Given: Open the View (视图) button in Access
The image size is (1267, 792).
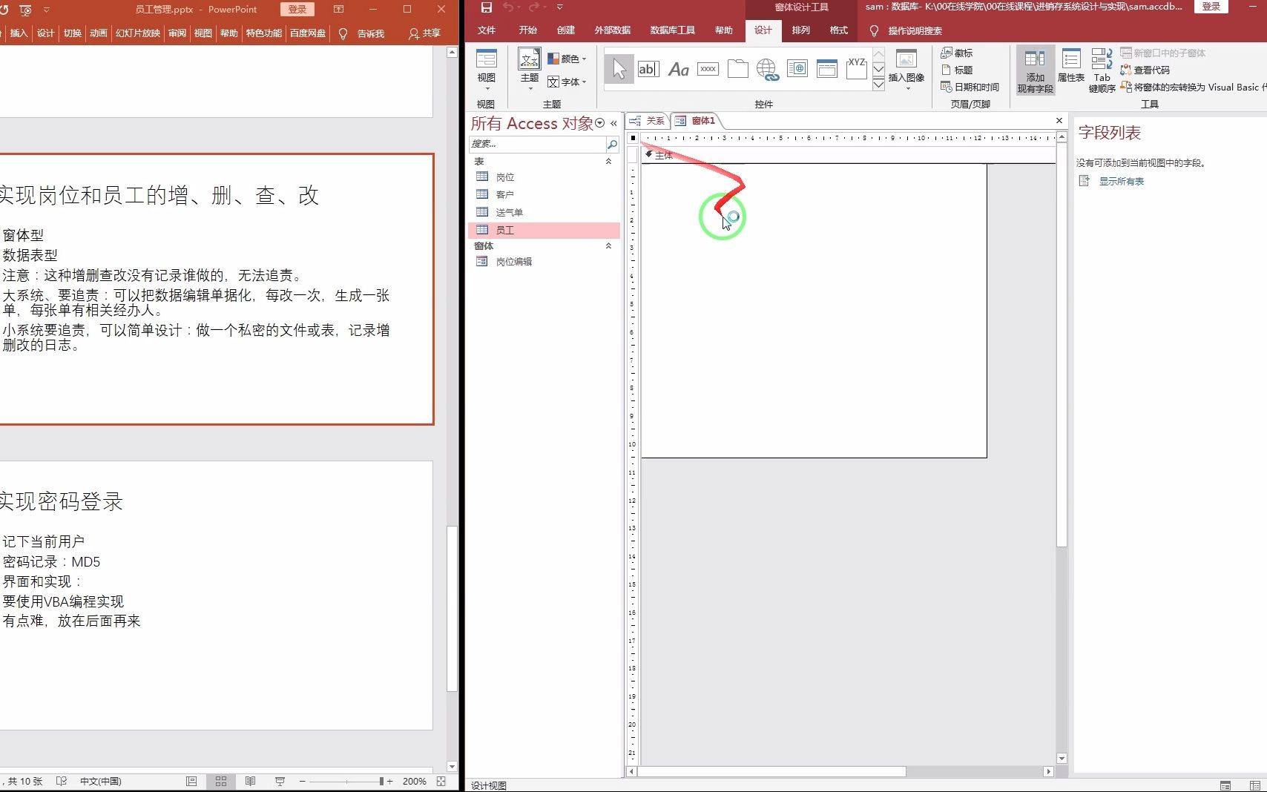Looking at the screenshot, I should pos(487,69).
